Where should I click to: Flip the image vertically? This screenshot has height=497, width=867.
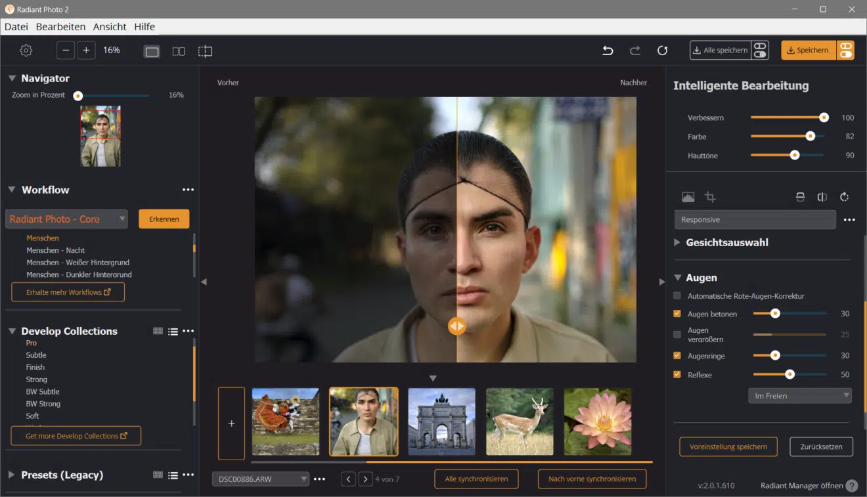[801, 197]
